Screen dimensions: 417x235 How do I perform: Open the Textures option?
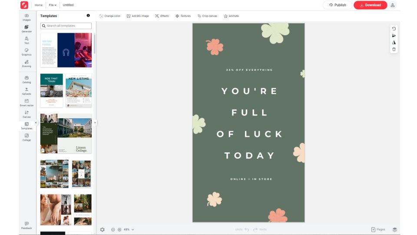(183, 16)
